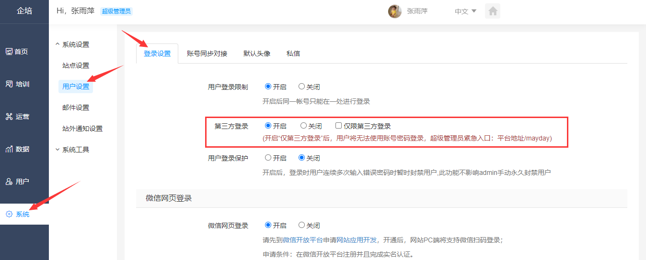Open 邮件设置 in the settings menu

(x=76, y=108)
